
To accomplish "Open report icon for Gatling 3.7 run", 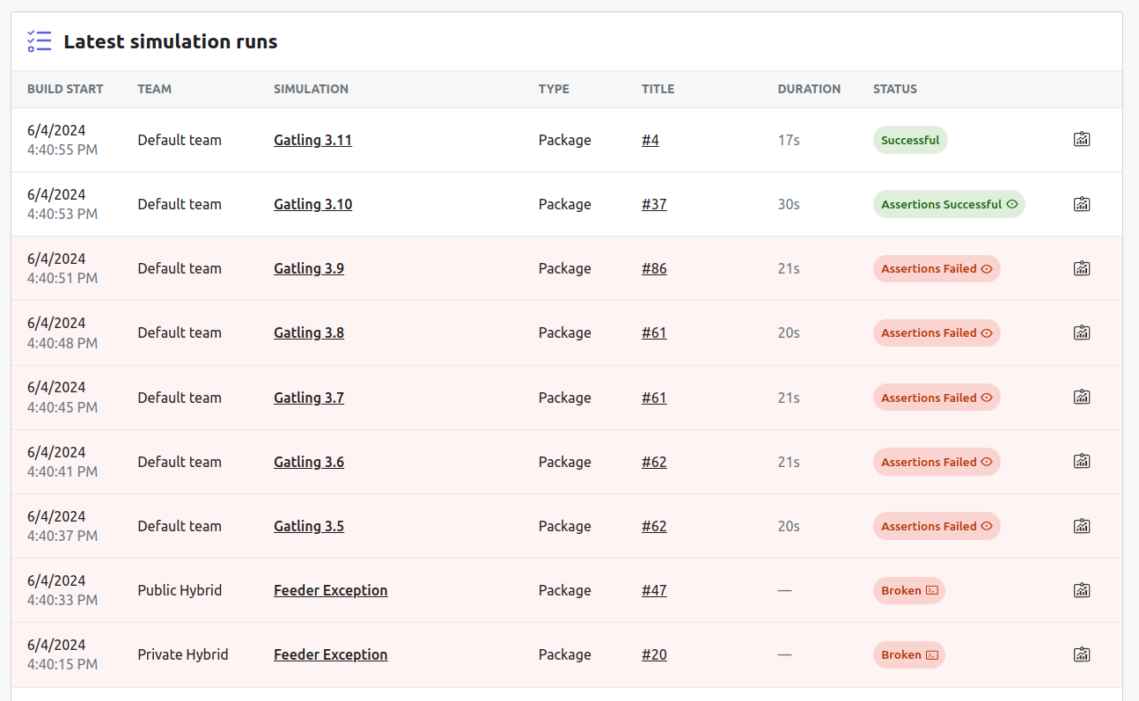I will coord(1082,397).
